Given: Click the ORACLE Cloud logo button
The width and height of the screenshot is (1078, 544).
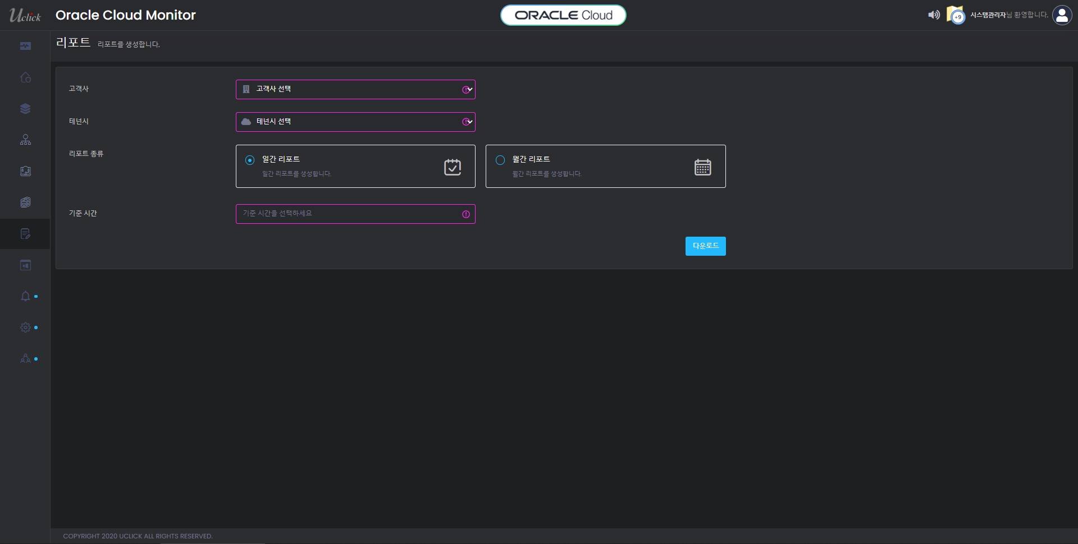Looking at the screenshot, I should 563,15.
